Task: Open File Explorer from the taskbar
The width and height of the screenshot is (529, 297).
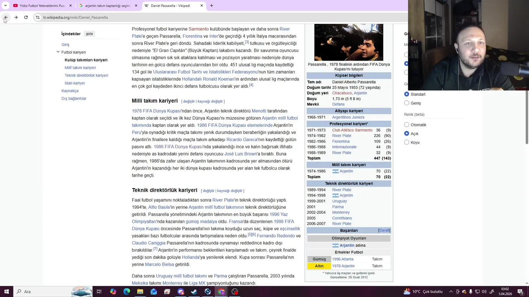Action: (x=140, y=292)
